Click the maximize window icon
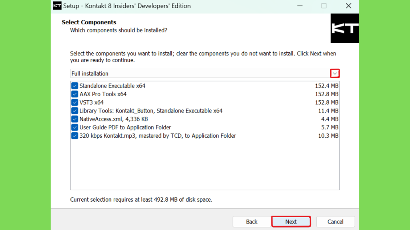410x230 pixels. click(x=324, y=6)
